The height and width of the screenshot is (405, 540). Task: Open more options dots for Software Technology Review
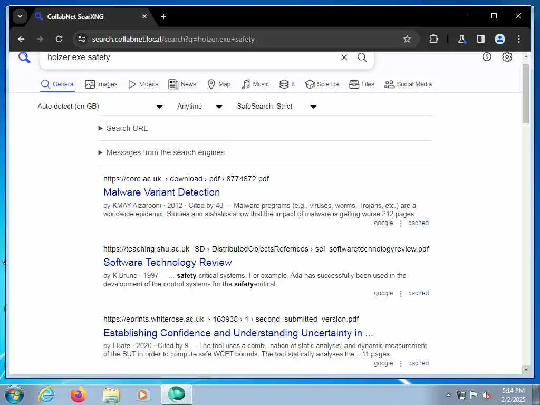click(401, 294)
